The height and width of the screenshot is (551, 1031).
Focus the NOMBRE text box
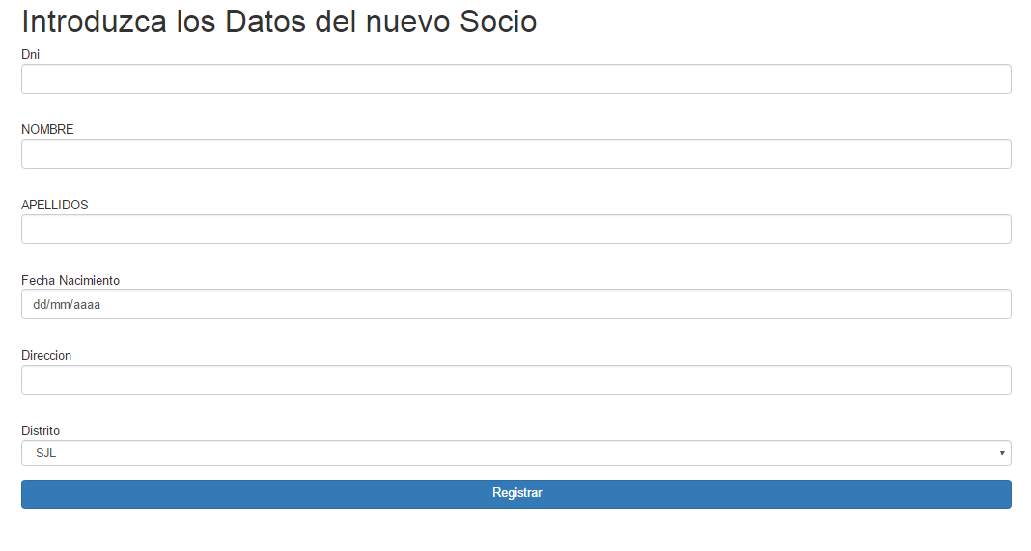pyautogui.click(x=516, y=153)
